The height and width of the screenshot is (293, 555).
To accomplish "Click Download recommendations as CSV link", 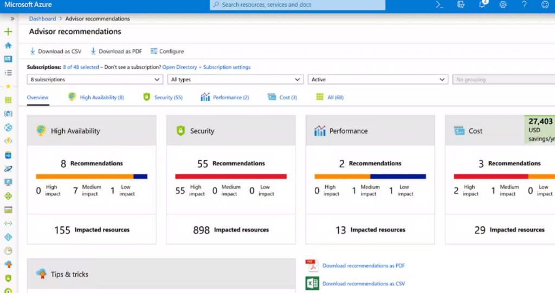I will (364, 283).
